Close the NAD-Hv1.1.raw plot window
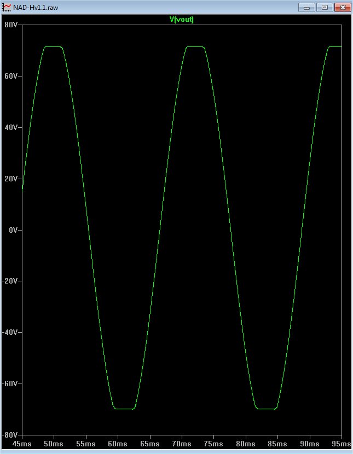This screenshot has width=353, height=454. pos(343,8)
